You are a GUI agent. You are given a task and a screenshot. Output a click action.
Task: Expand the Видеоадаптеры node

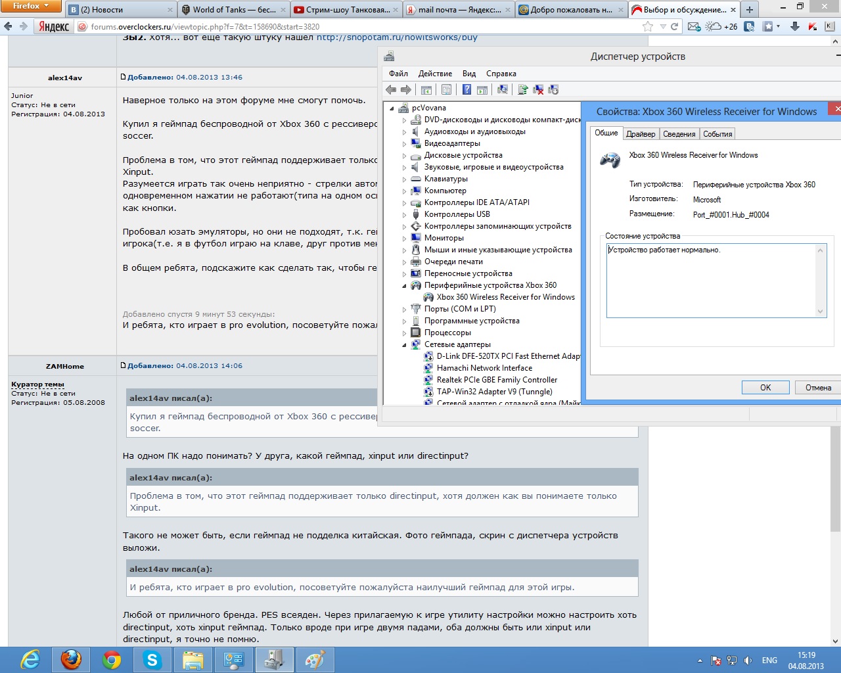405,143
